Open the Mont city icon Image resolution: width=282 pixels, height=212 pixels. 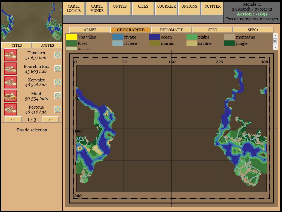pos(10,96)
